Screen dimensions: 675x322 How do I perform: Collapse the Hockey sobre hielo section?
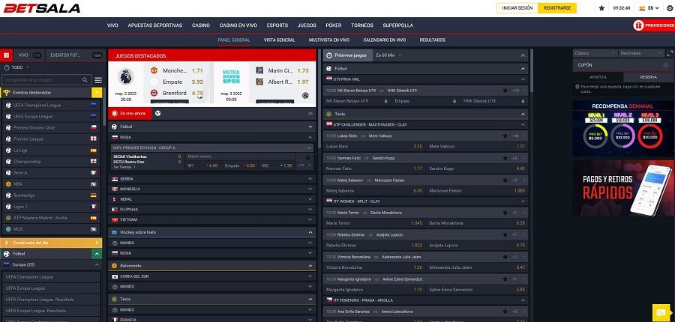point(310,232)
